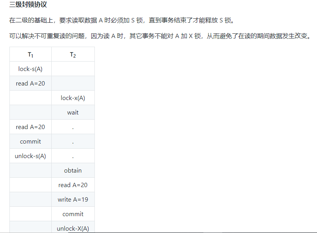This screenshot has height=233, width=317.
Task: Click the commit cell below write A=19
Action: pyautogui.click(x=73, y=214)
